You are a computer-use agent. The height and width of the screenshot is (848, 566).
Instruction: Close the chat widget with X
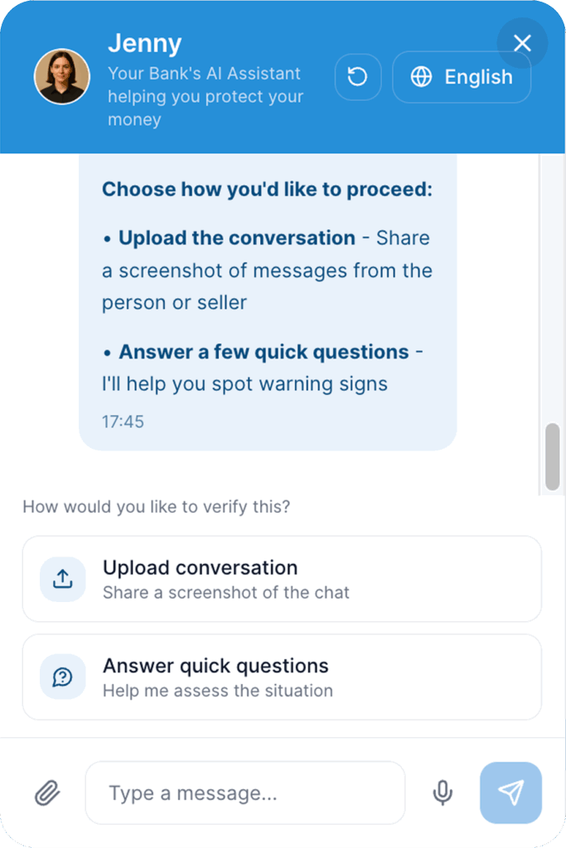click(522, 43)
